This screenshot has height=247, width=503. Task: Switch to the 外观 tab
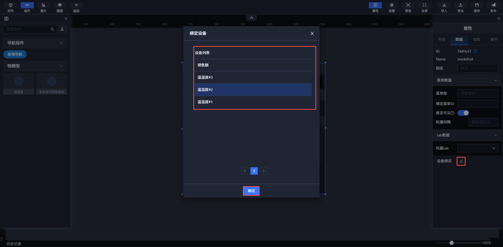tap(441, 39)
